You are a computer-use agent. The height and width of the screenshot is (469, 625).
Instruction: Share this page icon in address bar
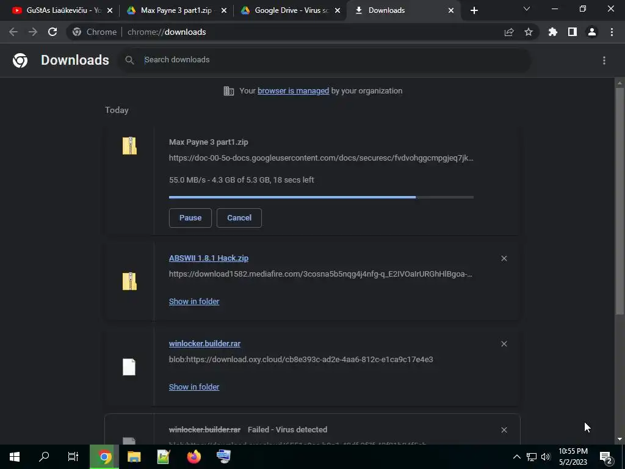coord(509,32)
